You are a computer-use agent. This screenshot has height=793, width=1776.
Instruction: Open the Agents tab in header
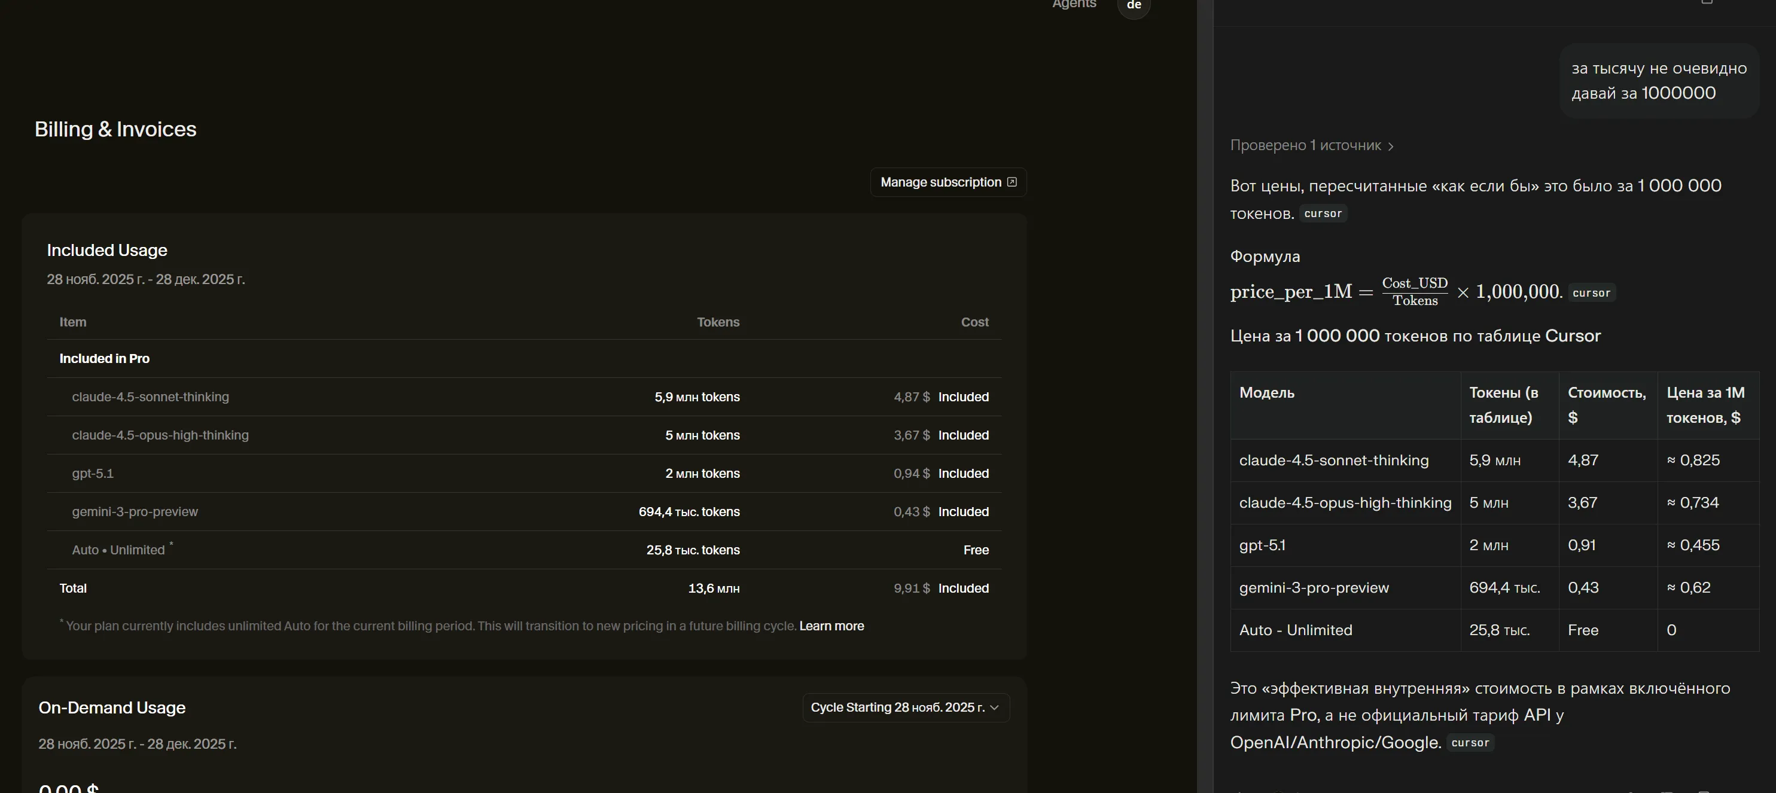pos(1074,5)
